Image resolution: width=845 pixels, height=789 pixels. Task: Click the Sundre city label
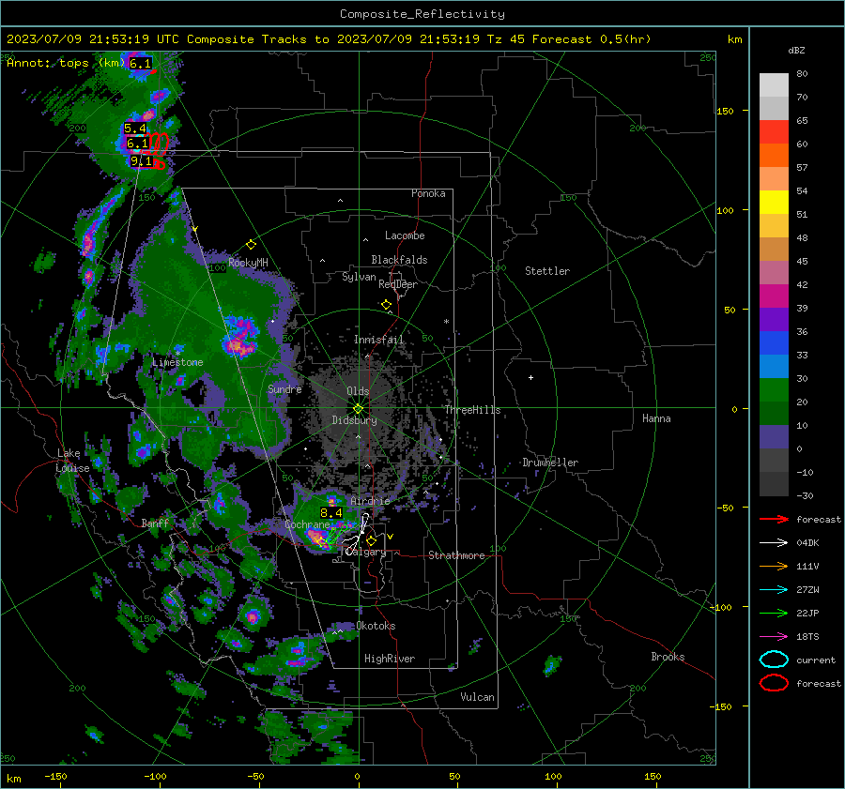point(284,388)
